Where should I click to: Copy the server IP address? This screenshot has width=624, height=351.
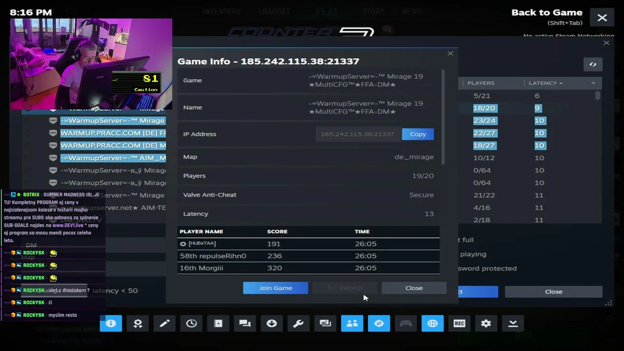[x=418, y=134]
